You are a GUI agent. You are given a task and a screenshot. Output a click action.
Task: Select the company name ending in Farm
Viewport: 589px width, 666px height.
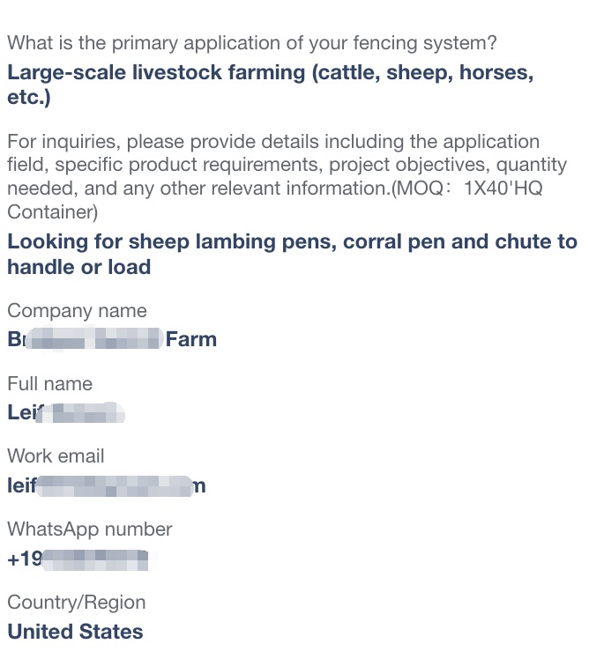click(x=112, y=339)
